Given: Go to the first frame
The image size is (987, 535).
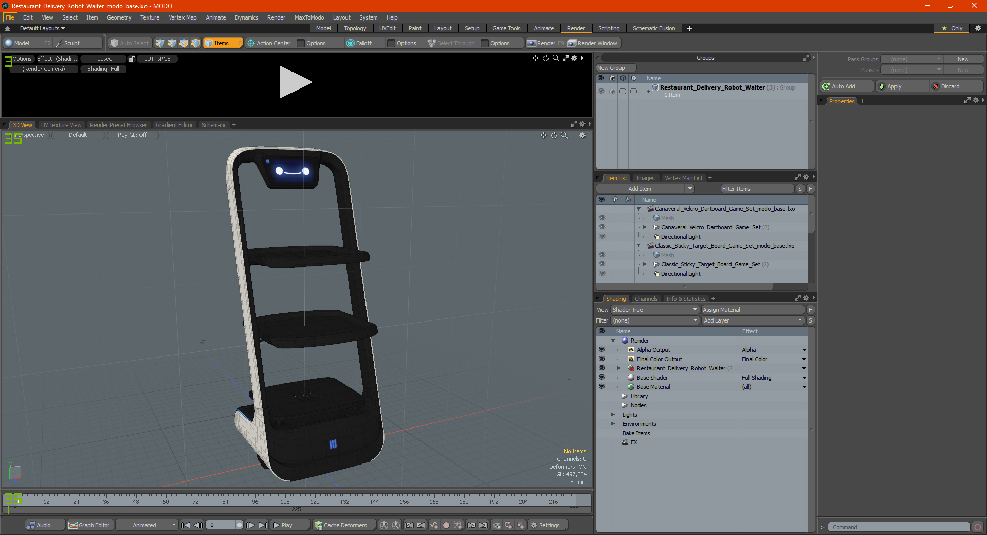Looking at the screenshot, I should (186, 525).
